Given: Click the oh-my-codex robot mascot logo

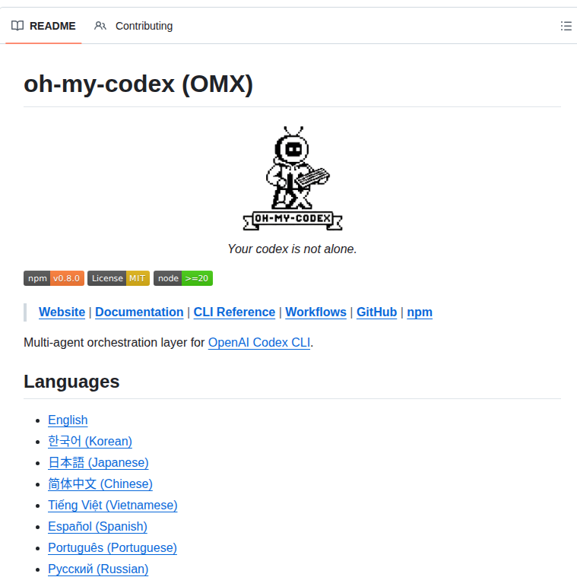Looking at the screenshot, I should [x=293, y=179].
